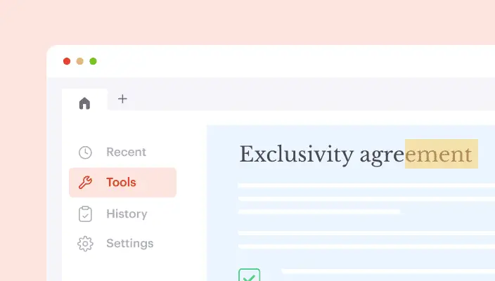Click the text line beside the checkbox

(387, 271)
